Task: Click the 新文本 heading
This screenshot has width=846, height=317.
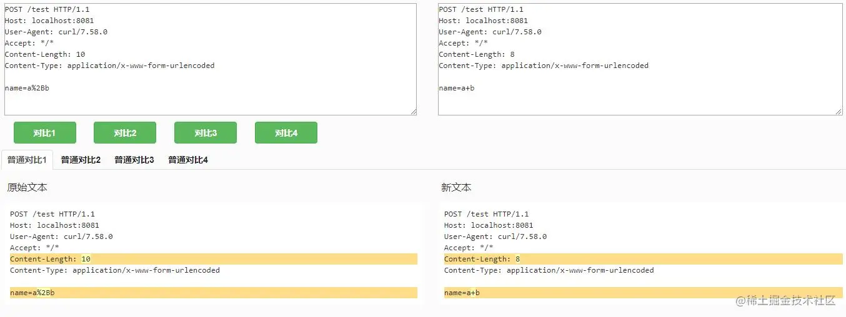Action: (x=456, y=187)
